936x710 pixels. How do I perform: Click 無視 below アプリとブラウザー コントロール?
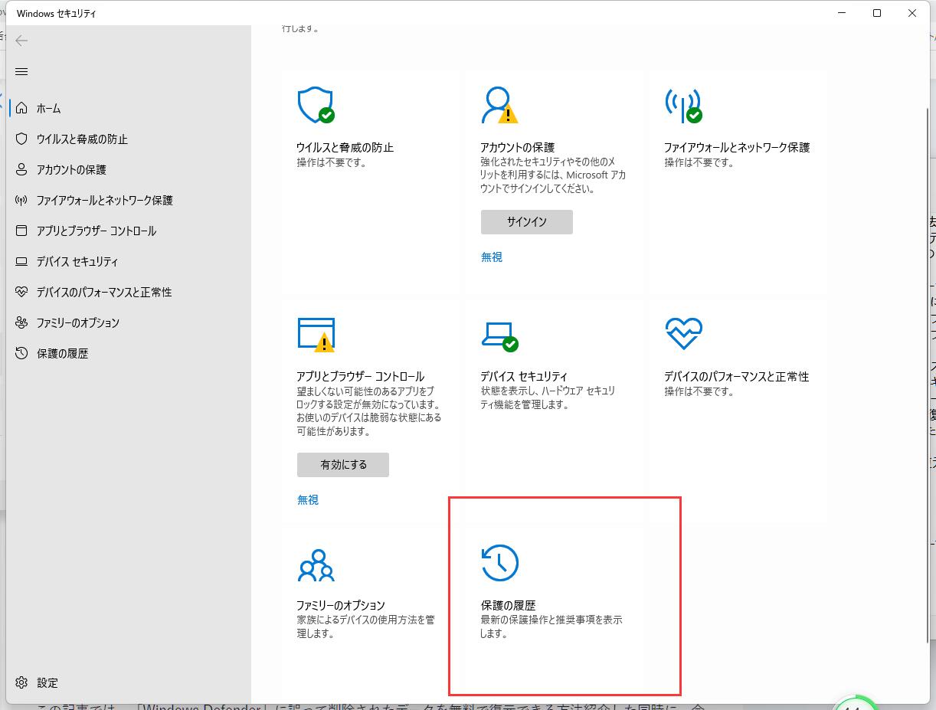[307, 499]
